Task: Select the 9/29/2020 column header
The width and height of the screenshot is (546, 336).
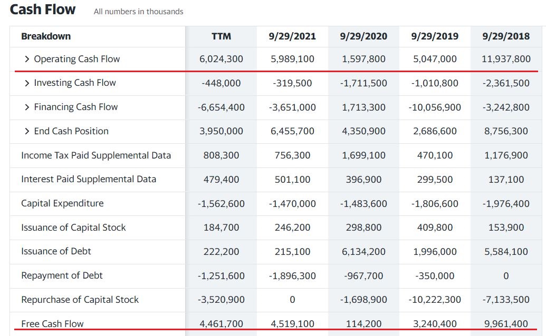Action: coord(363,36)
